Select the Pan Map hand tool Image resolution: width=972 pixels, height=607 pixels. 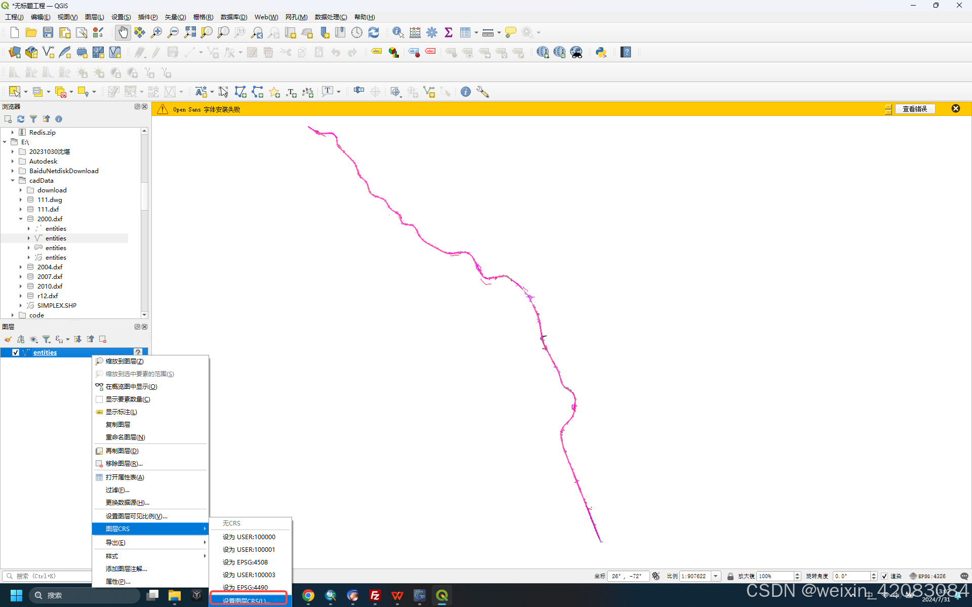click(x=123, y=32)
